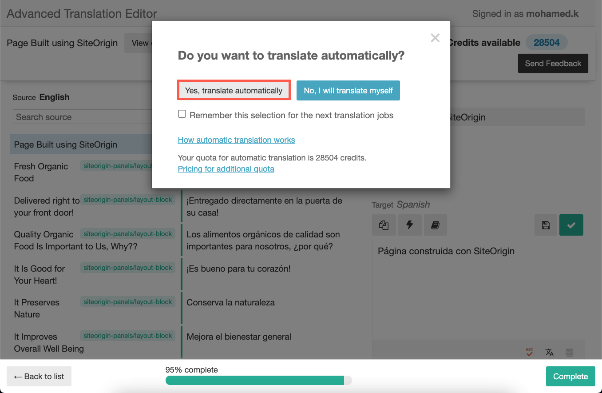Click the copy-from-source icon above the Spanish target

point(384,225)
